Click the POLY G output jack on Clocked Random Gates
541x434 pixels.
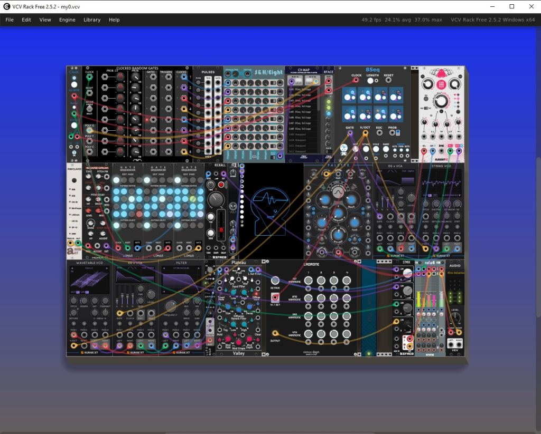click(x=89, y=130)
